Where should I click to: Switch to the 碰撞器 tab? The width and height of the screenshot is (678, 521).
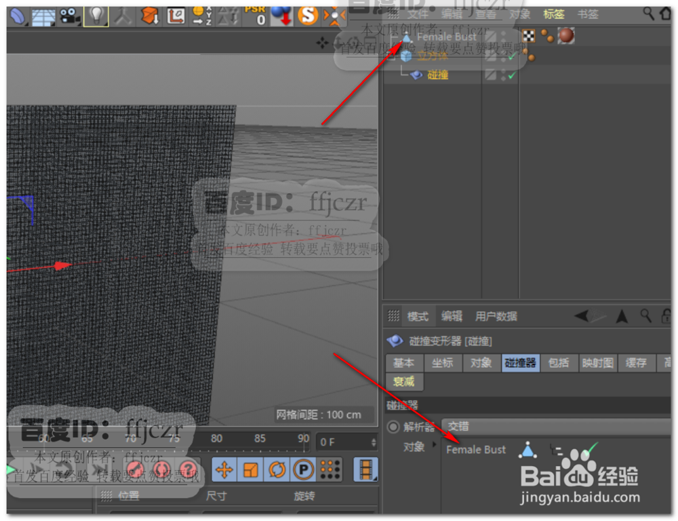click(520, 363)
